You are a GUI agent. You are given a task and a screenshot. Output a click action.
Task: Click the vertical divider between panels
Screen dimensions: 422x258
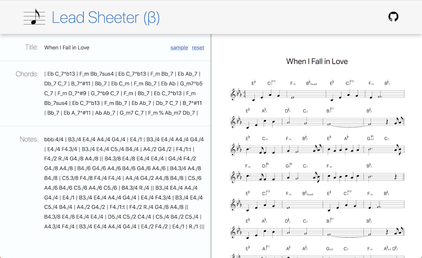tap(211, 146)
